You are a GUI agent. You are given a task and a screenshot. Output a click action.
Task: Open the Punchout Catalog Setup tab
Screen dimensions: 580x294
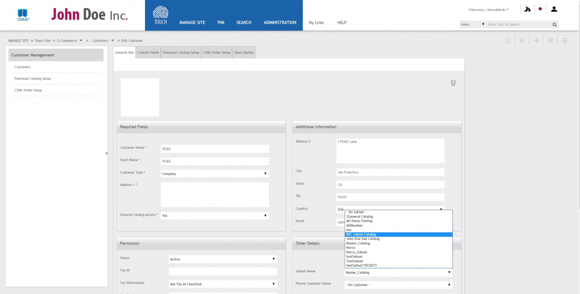coord(181,53)
